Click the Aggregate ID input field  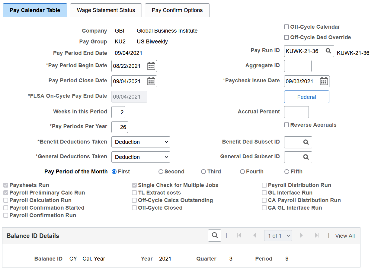298,66
